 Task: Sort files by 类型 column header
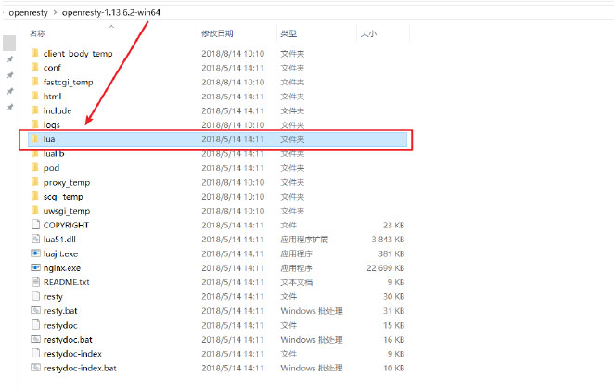288,33
